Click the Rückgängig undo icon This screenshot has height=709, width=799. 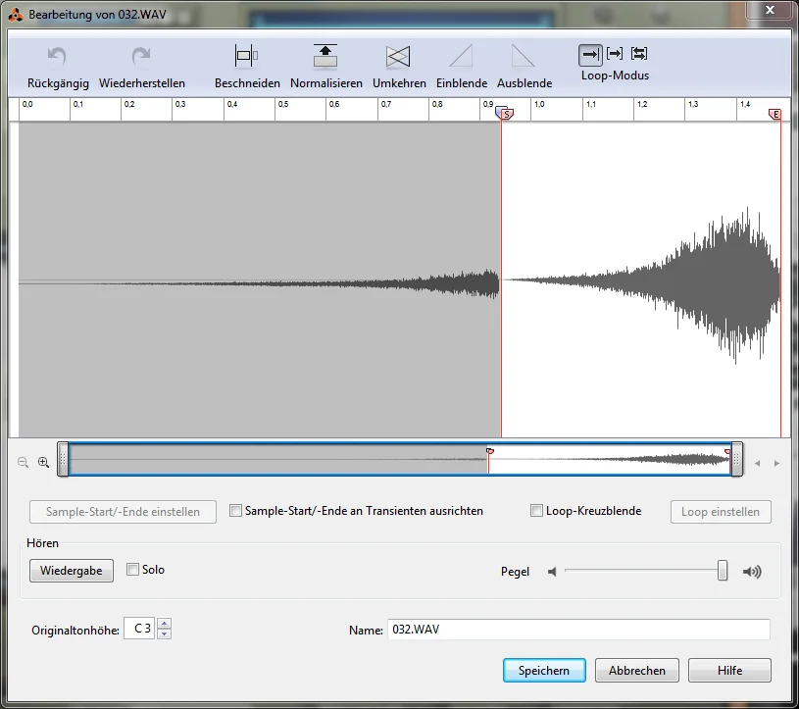click(x=57, y=56)
